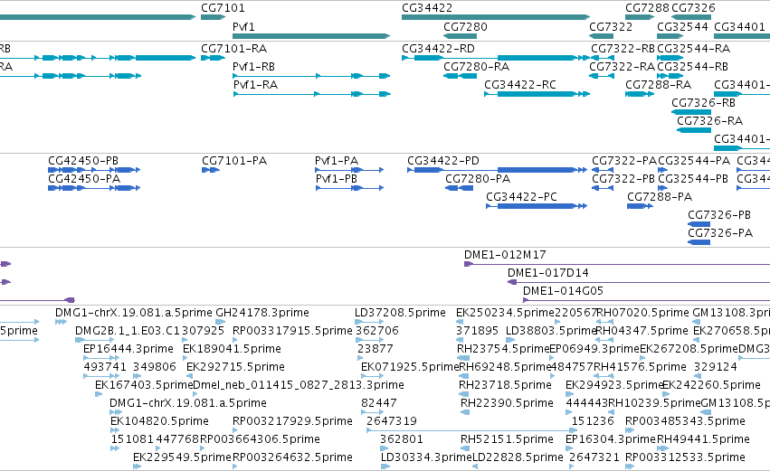The height and width of the screenshot is (471, 770).
Task: Select protein Pvf1-PA
Action: pyautogui.click(x=337, y=161)
